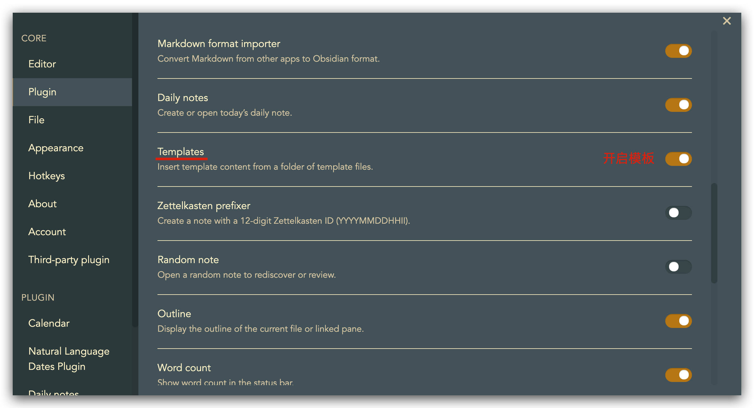The height and width of the screenshot is (408, 754).
Task: Switch to the Account tab
Action: click(x=47, y=232)
